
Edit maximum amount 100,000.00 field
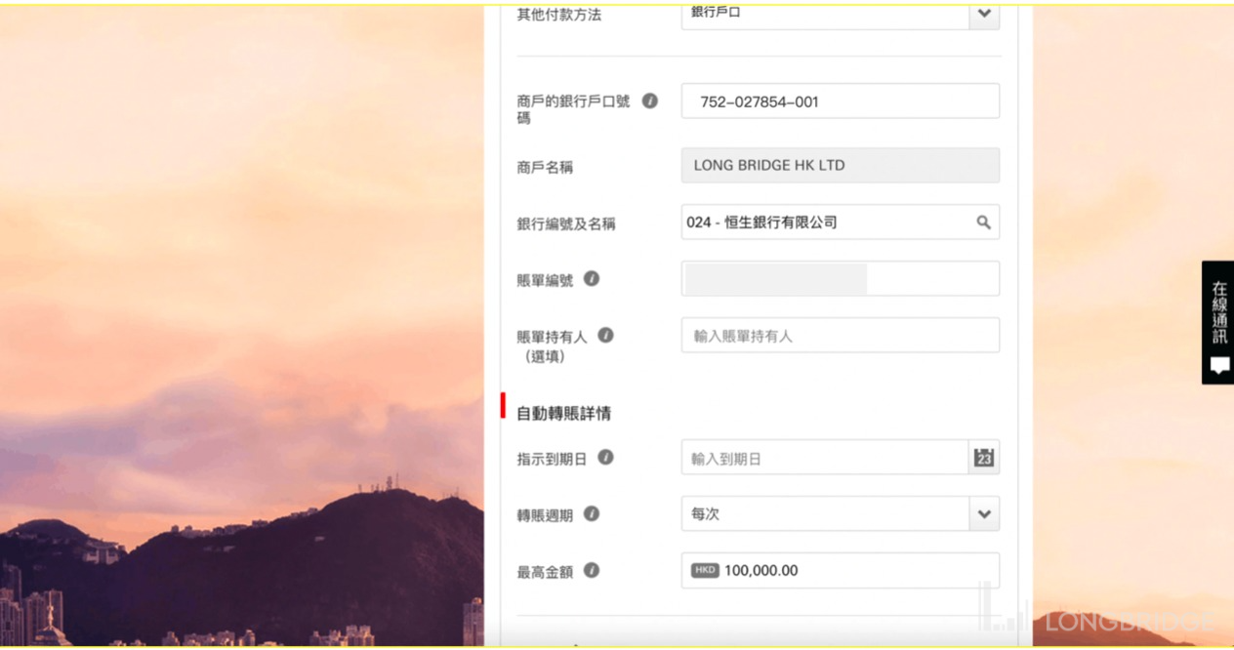pyautogui.click(x=841, y=571)
